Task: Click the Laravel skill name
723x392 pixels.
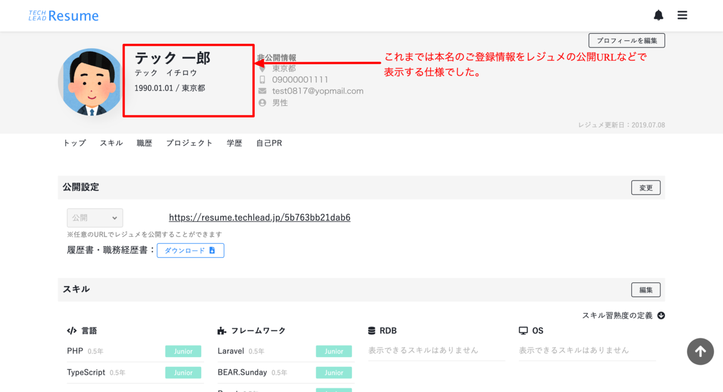Action: 231,351
